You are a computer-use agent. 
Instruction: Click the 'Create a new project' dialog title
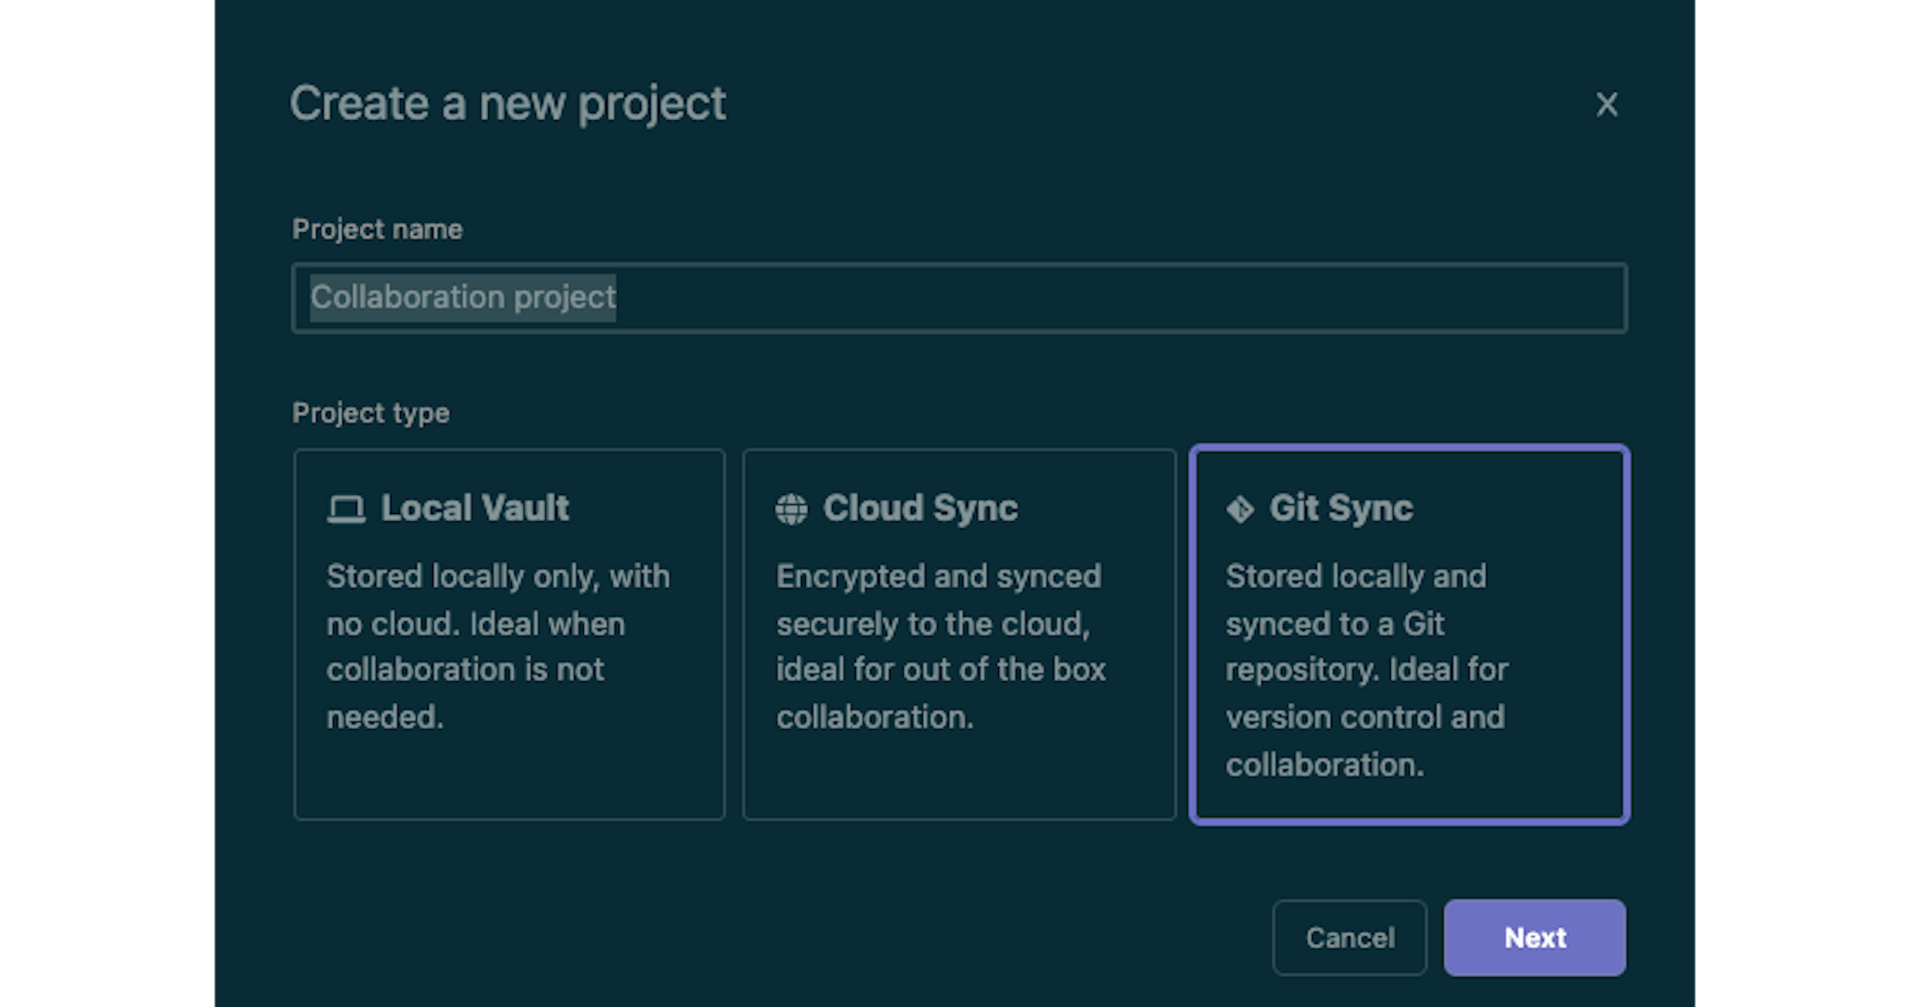(x=507, y=103)
